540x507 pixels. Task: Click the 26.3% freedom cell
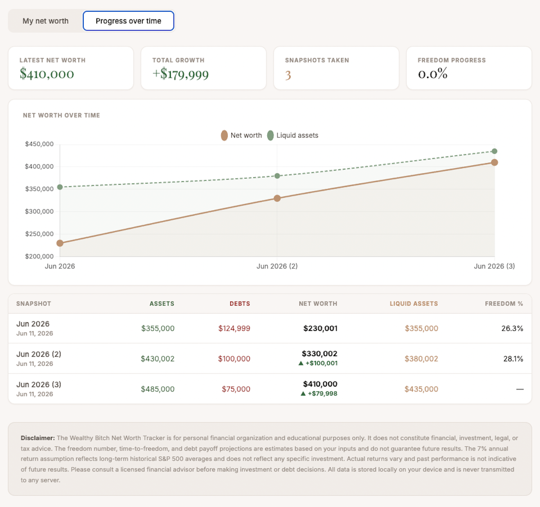coord(513,329)
